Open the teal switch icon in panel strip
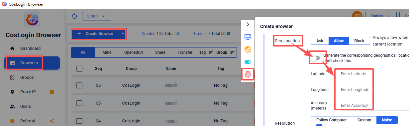This screenshot has width=409, height=126. tap(248, 62)
